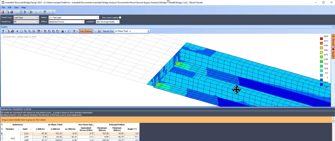The width and height of the screenshot is (335, 141).
Task: Open the Results side tab
Action: (333, 52)
